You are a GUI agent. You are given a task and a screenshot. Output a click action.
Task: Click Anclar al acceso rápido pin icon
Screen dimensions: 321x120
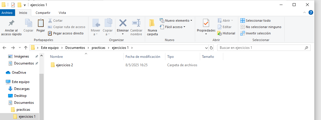click(11, 24)
